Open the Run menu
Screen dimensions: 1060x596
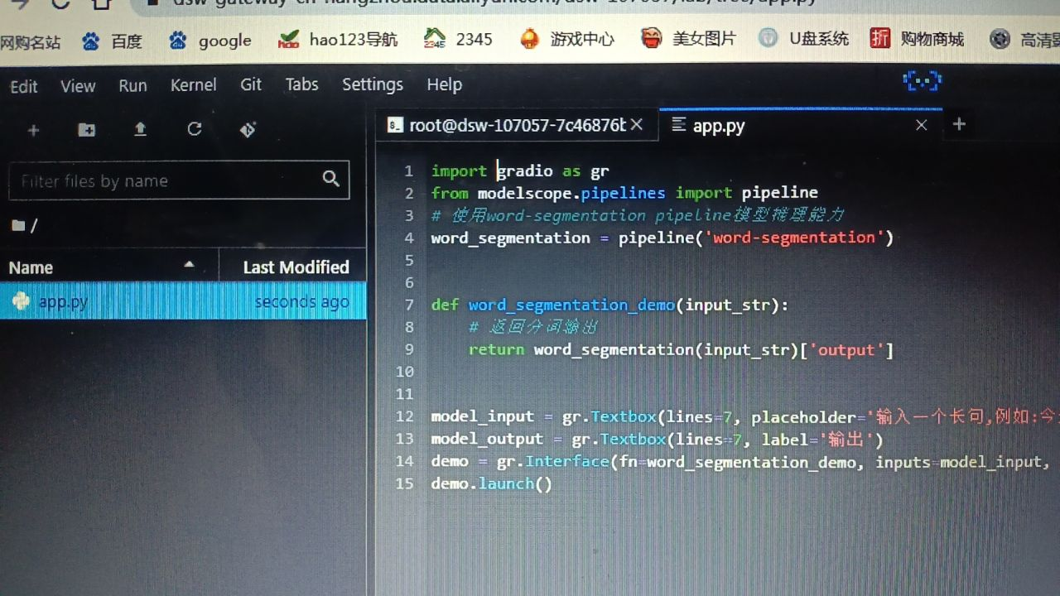click(132, 86)
